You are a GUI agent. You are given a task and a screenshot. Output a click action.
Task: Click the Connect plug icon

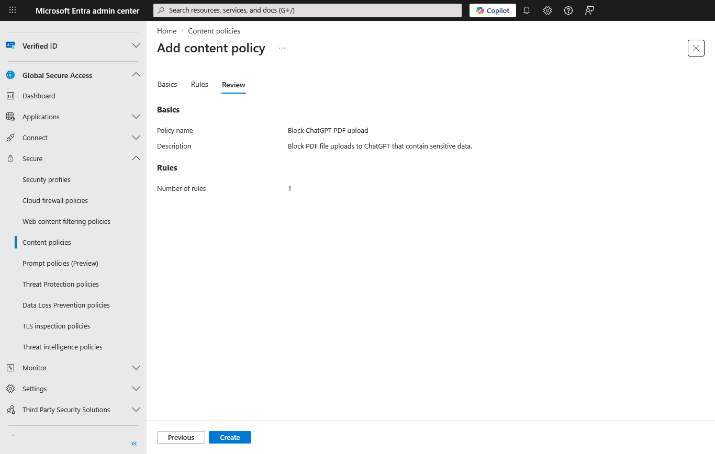(10, 138)
